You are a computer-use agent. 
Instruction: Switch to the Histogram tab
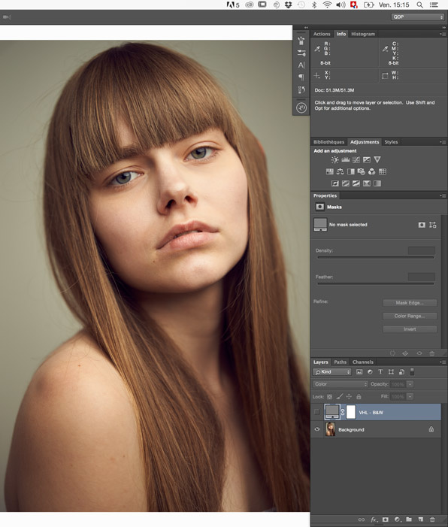(362, 34)
